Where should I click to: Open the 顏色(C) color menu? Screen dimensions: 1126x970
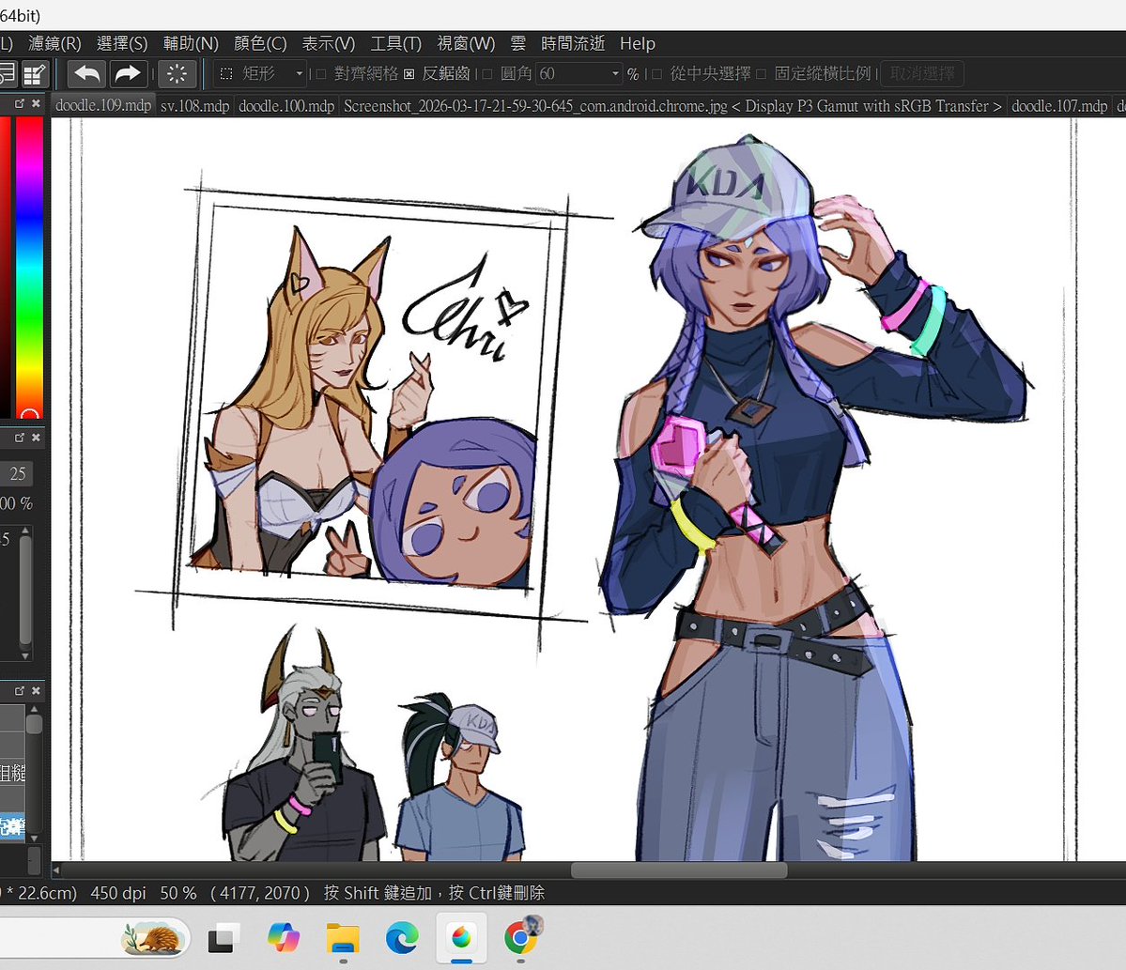pyautogui.click(x=260, y=44)
